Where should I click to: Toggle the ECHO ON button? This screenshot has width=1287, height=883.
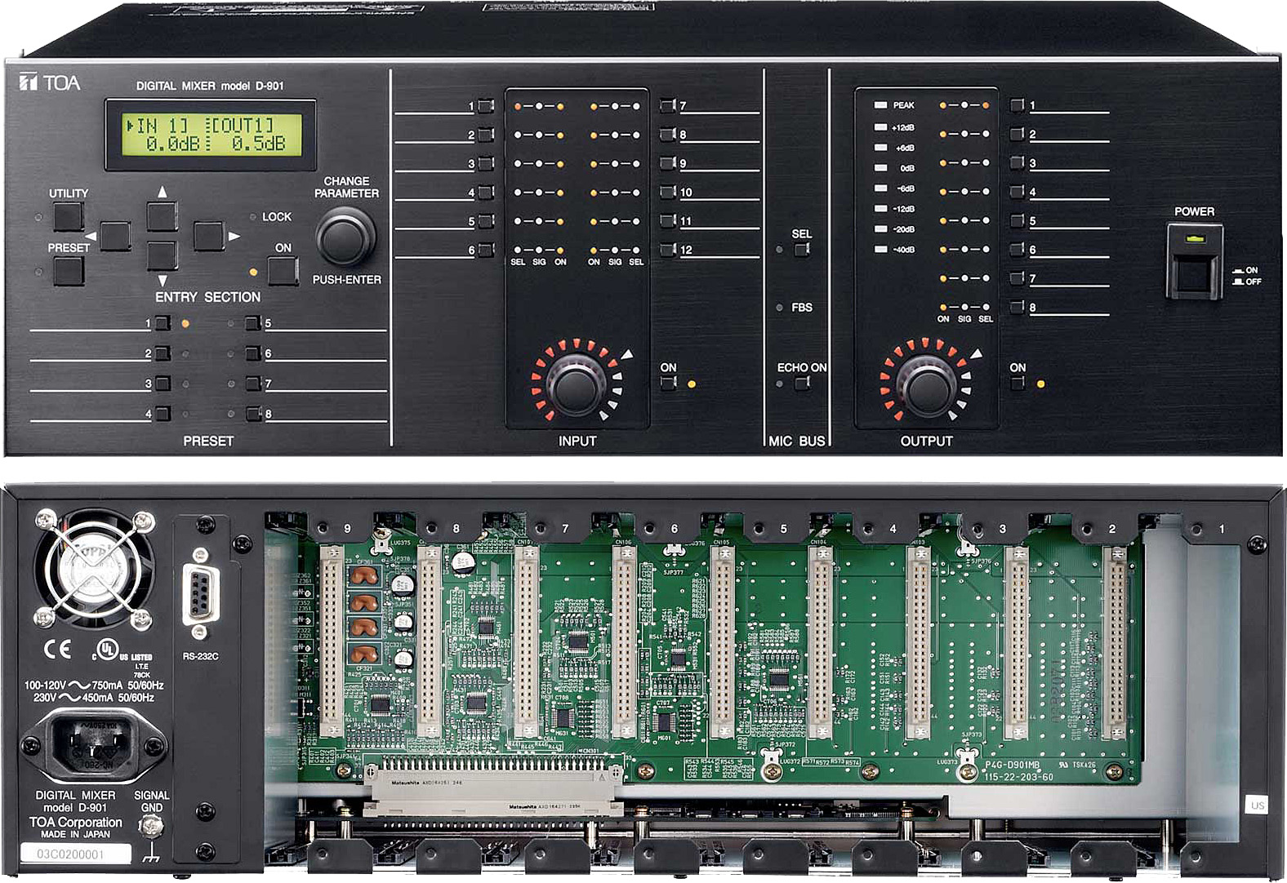[802, 383]
